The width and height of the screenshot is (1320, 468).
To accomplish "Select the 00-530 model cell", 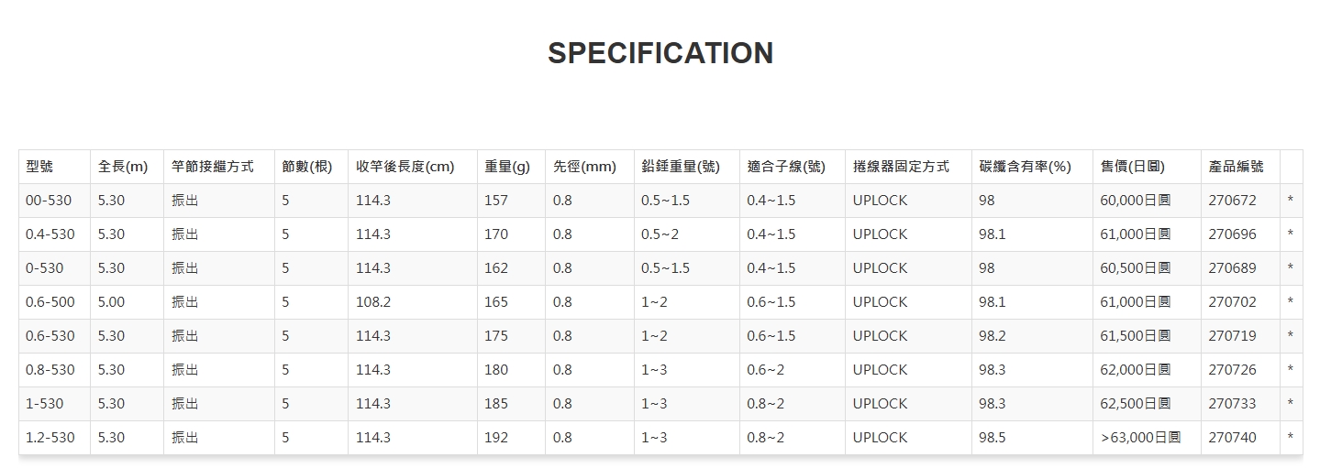I will 49,201.
